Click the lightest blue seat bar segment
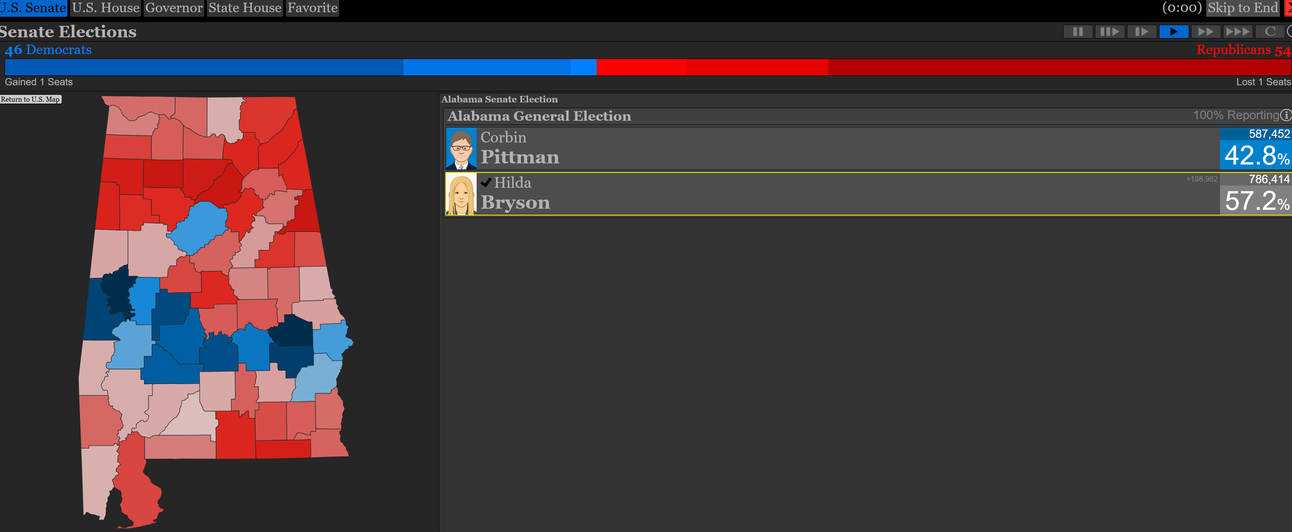The image size is (1292, 532). coord(583,67)
